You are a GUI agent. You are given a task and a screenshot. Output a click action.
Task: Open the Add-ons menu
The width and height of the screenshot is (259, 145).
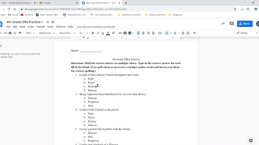click(60, 27)
